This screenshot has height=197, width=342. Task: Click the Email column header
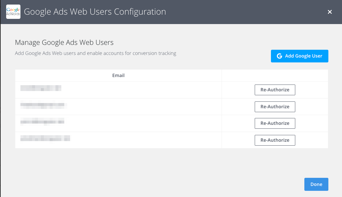click(x=118, y=75)
